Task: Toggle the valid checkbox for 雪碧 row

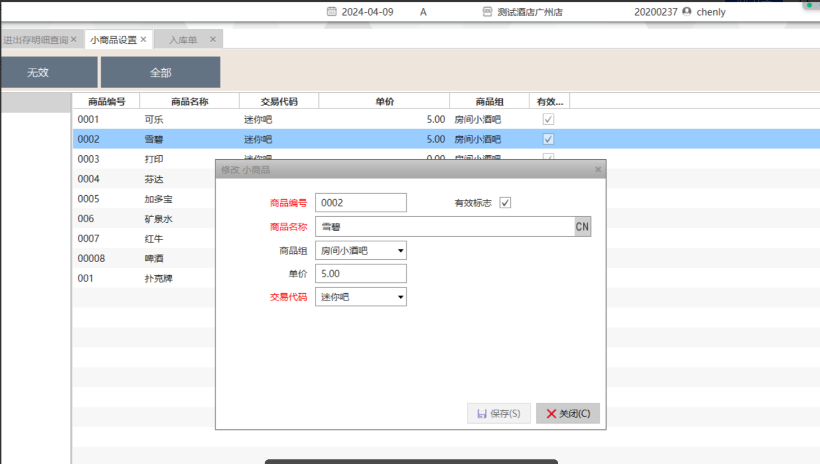Action: [548, 139]
